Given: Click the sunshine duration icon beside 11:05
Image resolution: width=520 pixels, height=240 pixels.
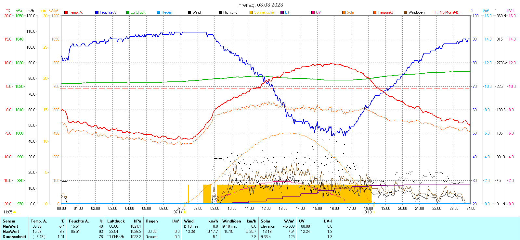Looking at the screenshot, I should point(15,212).
